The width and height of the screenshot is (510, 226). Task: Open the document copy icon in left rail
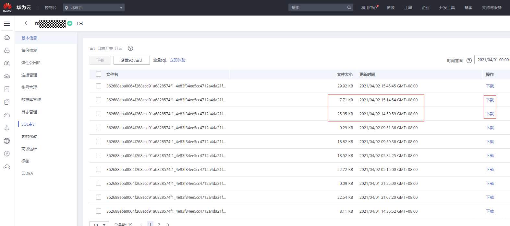coord(7,102)
